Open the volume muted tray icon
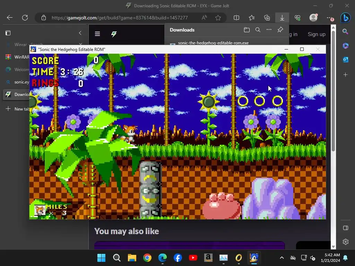The height and width of the screenshot is (266, 355). [x=313, y=258]
